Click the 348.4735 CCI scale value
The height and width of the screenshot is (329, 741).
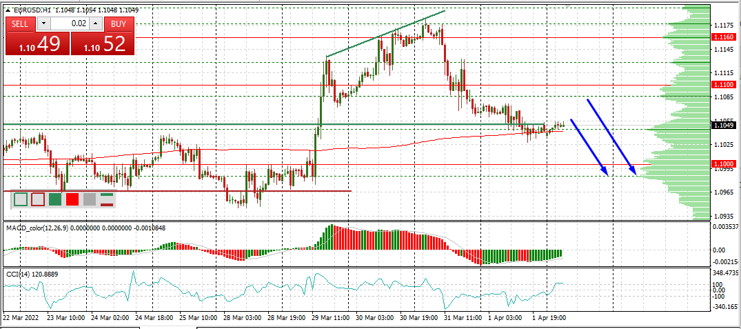[x=726, y=273]
